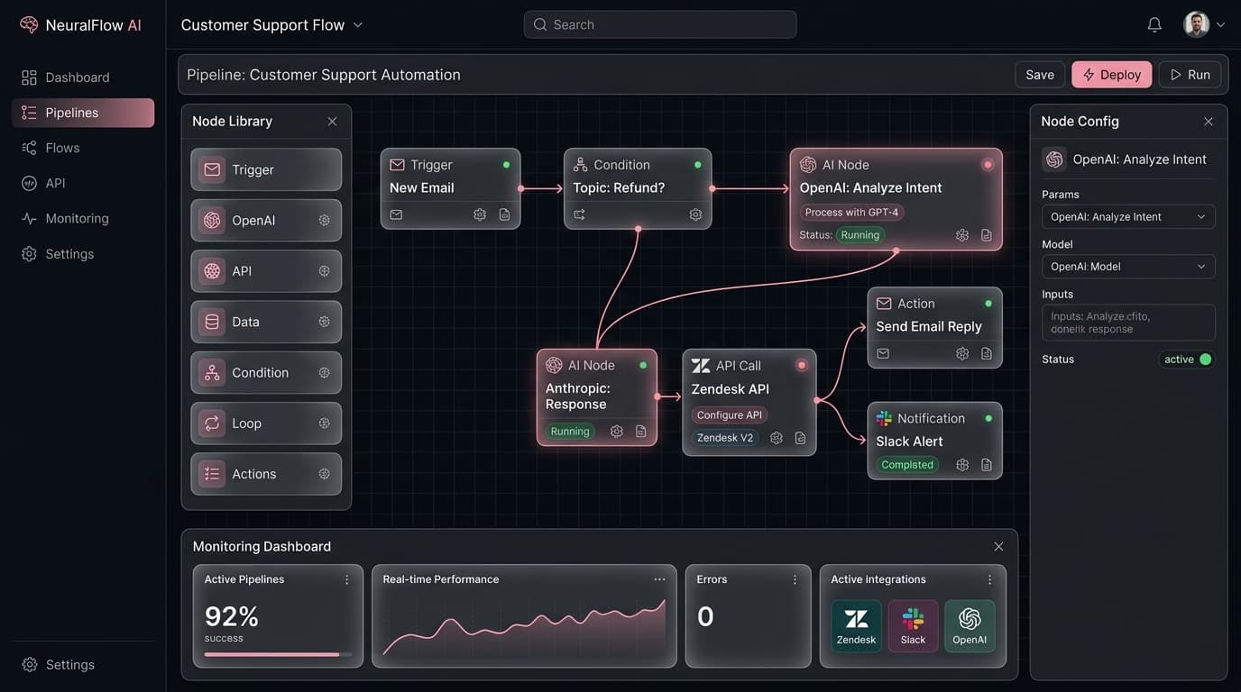Click inside the Inputs text field
This screenshot has width=1241, height=692.
click(x=1128, y=322)
